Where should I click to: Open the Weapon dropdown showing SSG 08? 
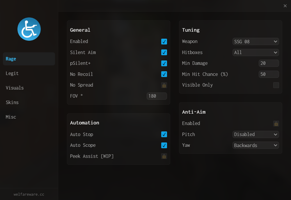click(256, 42)
